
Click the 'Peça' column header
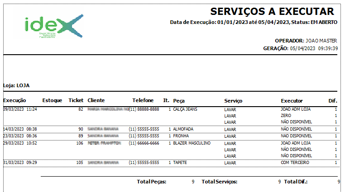(x=179, y=101)
